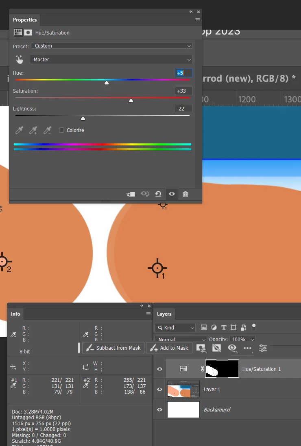Filter layers by shape layers icon
This screenshot has height=446, width=301.
233,327
